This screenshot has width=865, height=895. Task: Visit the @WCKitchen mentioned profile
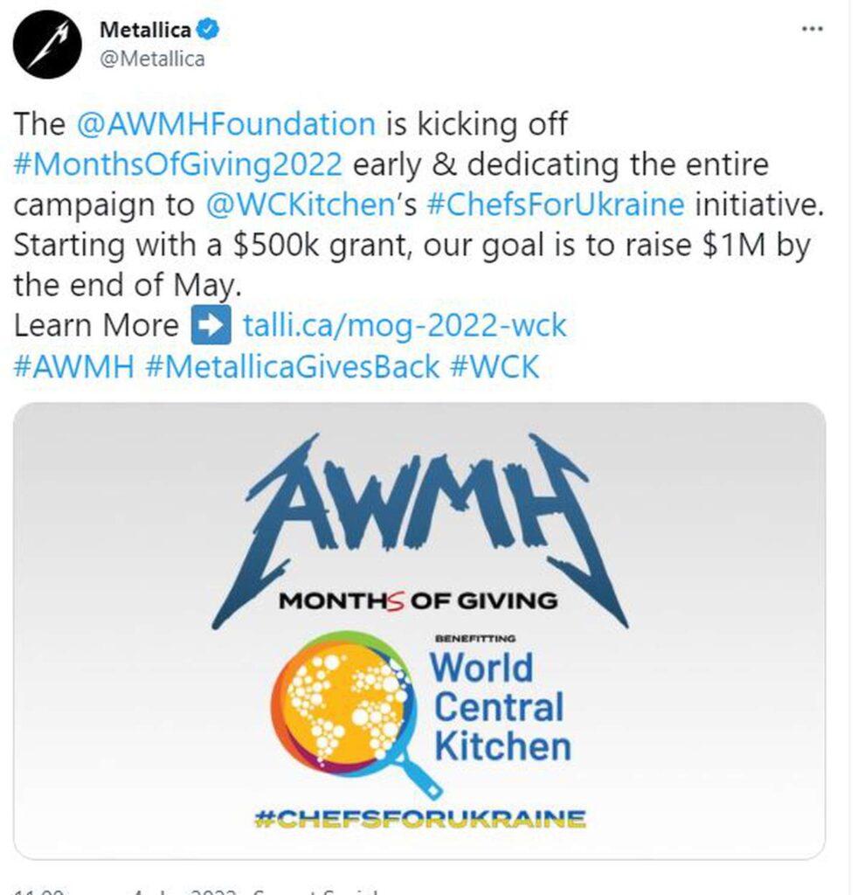(x=296, y=205)
